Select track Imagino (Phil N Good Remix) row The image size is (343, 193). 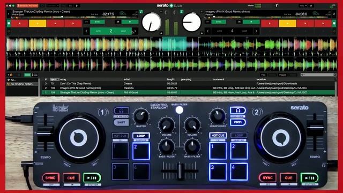188,88
